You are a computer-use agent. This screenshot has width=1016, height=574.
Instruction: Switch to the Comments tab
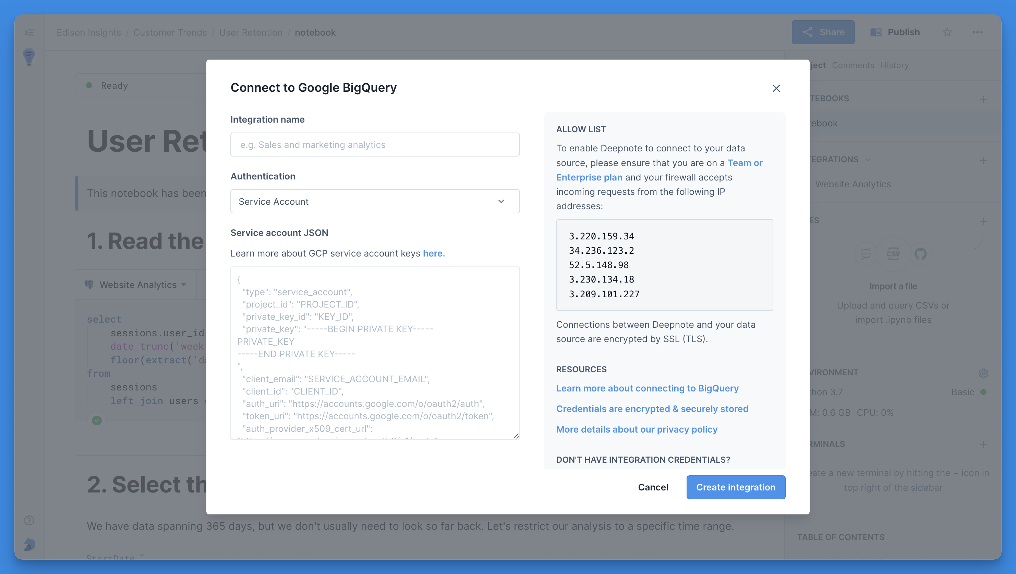853,65
